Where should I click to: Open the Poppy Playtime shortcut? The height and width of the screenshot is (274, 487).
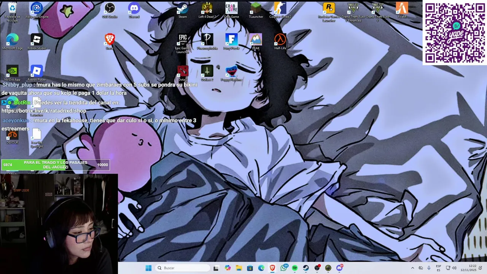tap(231, 73)
